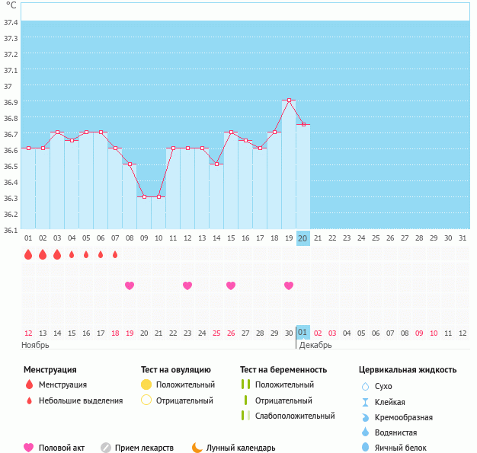
Task: Select highlighted cycle day 20 on axis
Action: [x=303, y=238]
